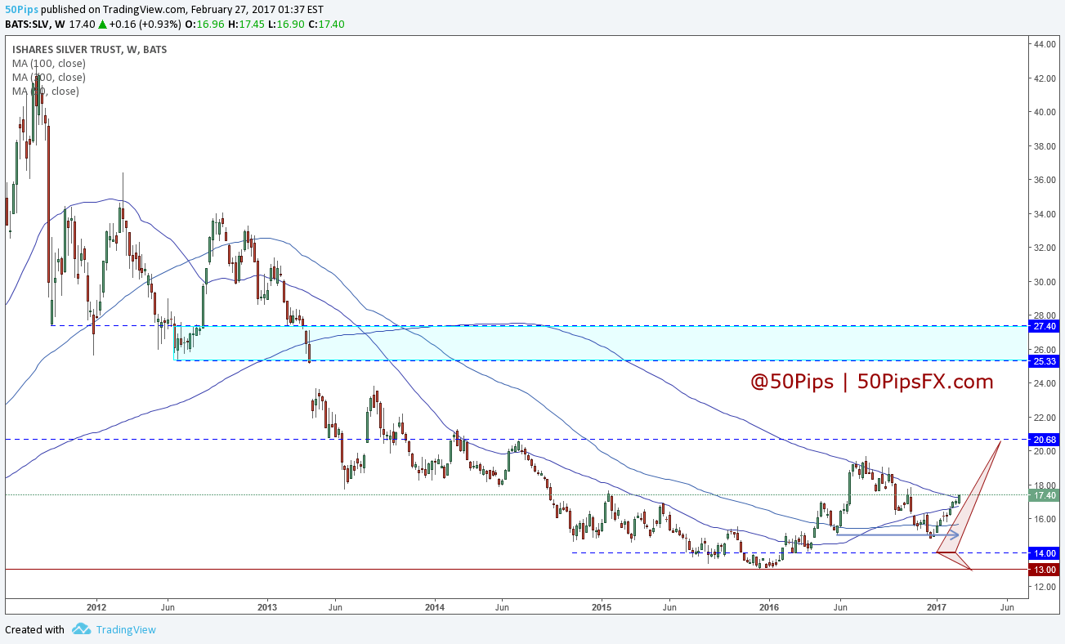Open the TradingView link in the footer
This screenshot has width=1065, height=644.
click(125, 629)
